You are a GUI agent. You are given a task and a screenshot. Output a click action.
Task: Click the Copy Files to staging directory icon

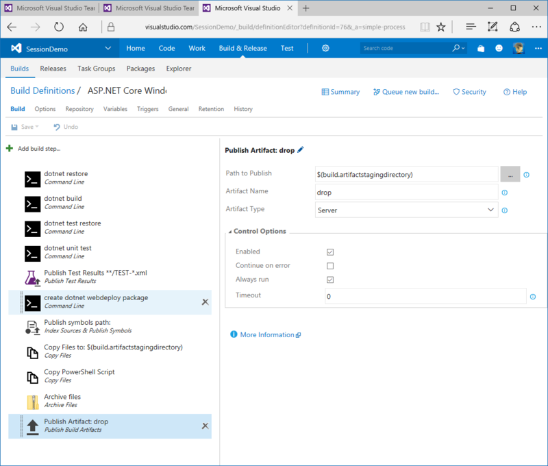click(32, 353)
